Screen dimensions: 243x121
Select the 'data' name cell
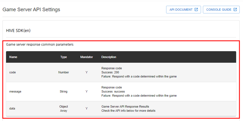pyautogui.click(x=12, y=109)
